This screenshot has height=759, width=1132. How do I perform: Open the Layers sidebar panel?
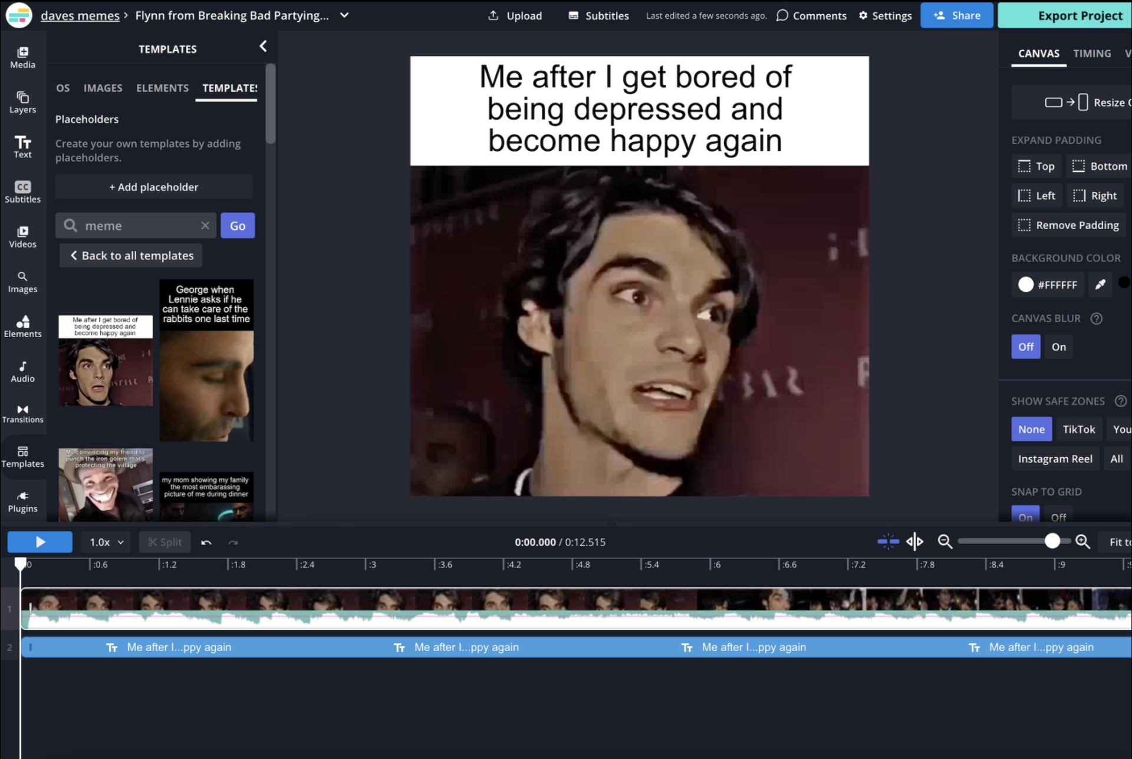pos(22,102)
